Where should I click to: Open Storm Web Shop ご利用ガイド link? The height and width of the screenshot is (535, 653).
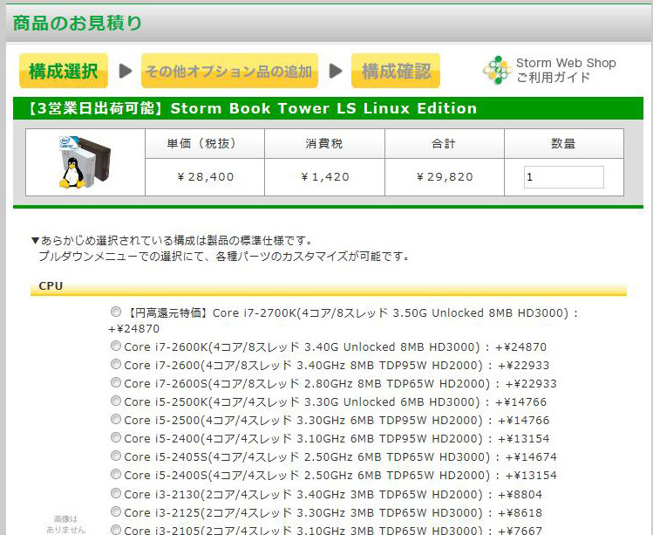pyautogui.click(x=566, y=70)
